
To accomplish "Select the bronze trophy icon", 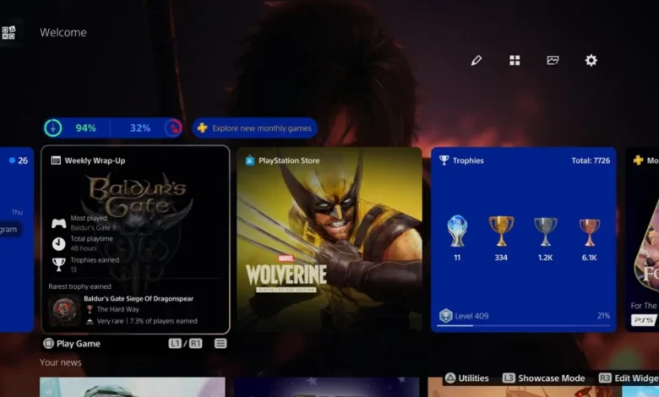I will 589,232.
